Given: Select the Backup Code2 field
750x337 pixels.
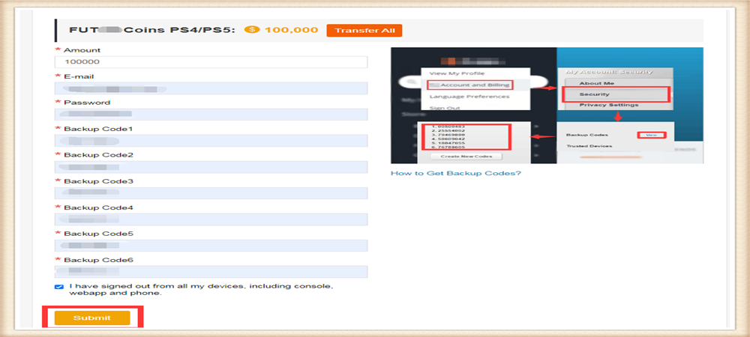Looking at the screenshot, I should tap(211, 167).
